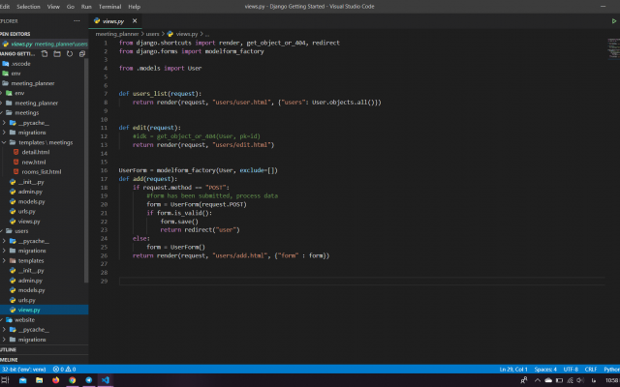The height and width of the screenshot is (387, 620).
Task: Open Chrome from the taskbar
Action: 73,380
